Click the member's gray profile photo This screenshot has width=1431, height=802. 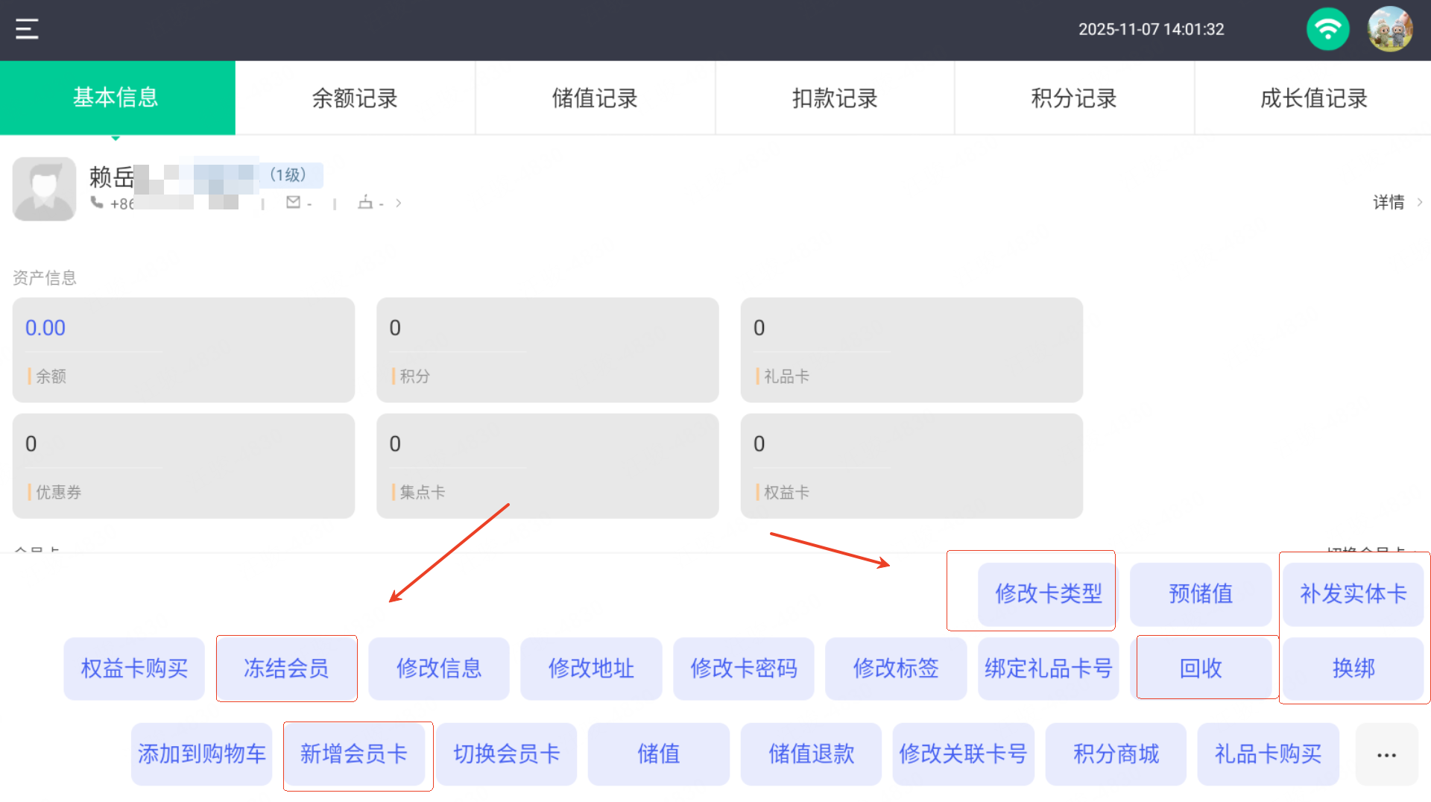tap(44, 189)
